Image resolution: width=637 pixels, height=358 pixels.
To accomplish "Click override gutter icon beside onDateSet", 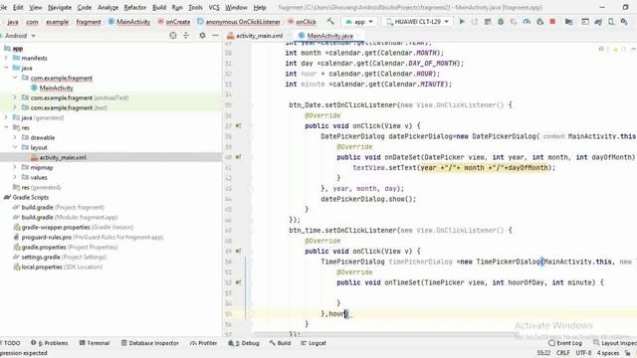I will pos(239,157).
